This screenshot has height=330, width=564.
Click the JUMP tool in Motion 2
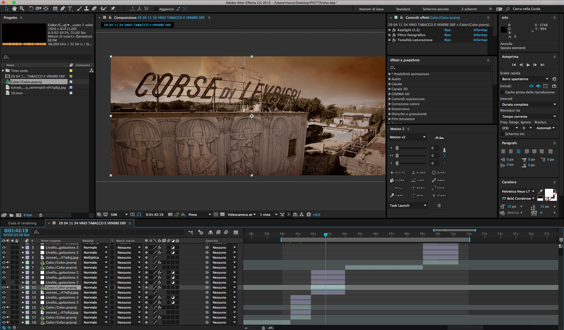coord(417,180)
